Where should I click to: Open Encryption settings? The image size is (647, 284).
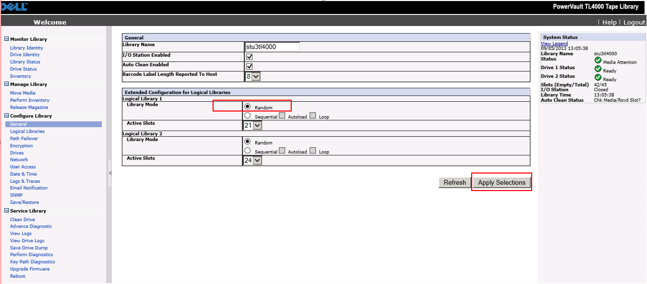21,146
